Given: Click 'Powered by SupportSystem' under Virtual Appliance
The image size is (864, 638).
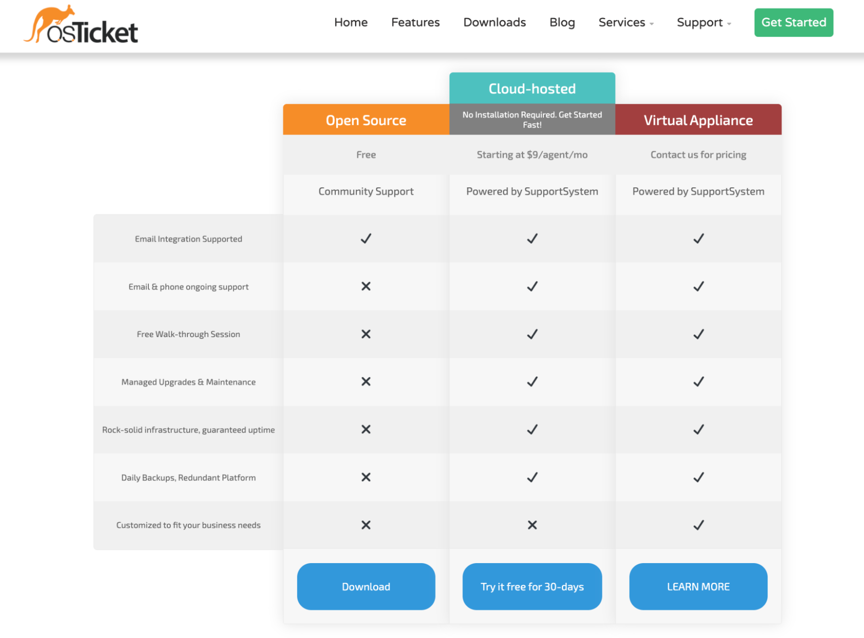Looking at the screenshot, I should click(x=698, y=192).
